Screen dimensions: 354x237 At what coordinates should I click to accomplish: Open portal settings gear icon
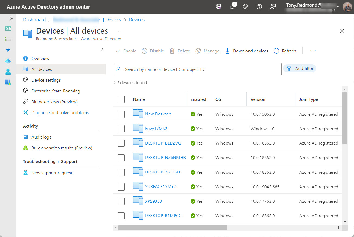tap(246, 7)
